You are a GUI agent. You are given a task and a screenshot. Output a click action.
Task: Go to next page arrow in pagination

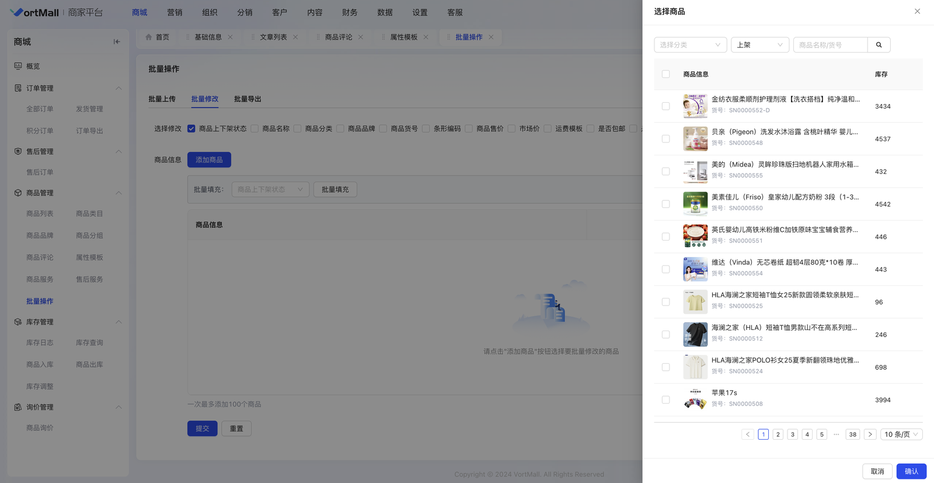[870, 435]
